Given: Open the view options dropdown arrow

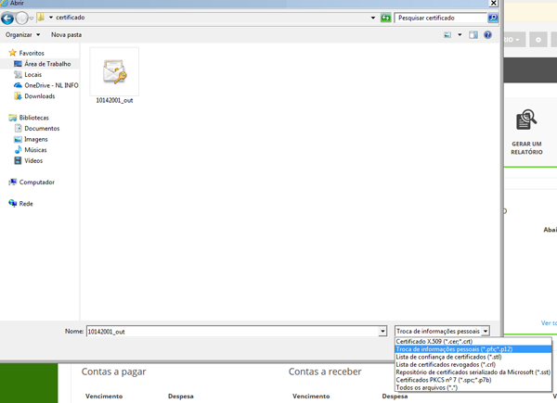Looking at the screenshot, I should pos(460,34).
